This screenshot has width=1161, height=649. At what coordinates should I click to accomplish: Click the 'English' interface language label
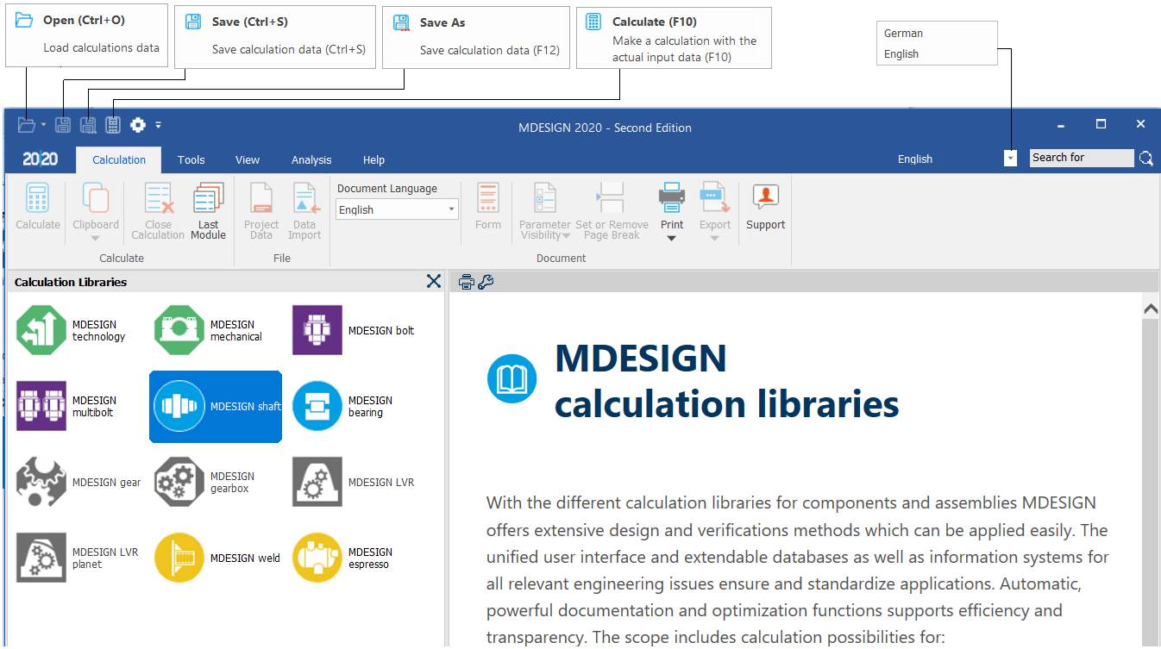(x=914, y=159)
